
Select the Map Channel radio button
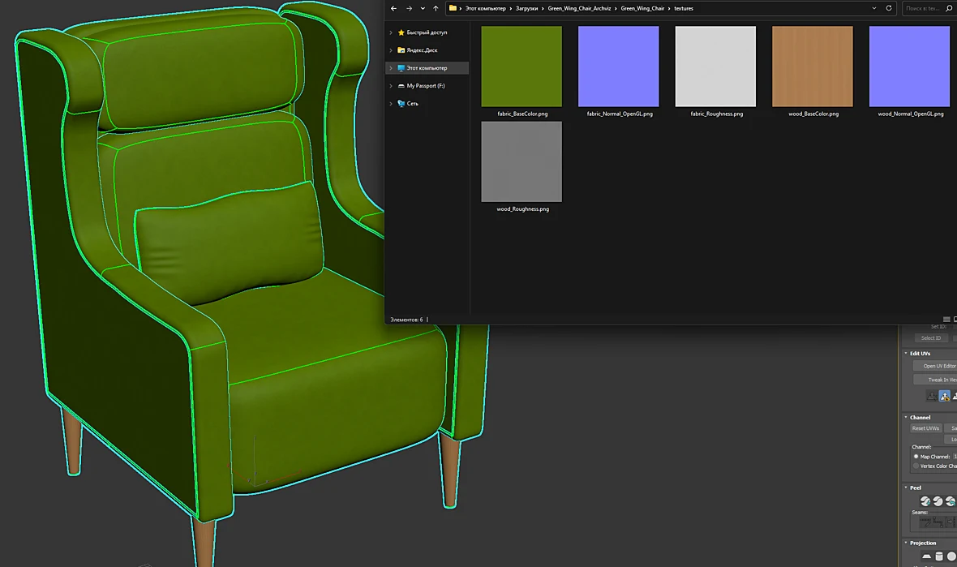916,457
